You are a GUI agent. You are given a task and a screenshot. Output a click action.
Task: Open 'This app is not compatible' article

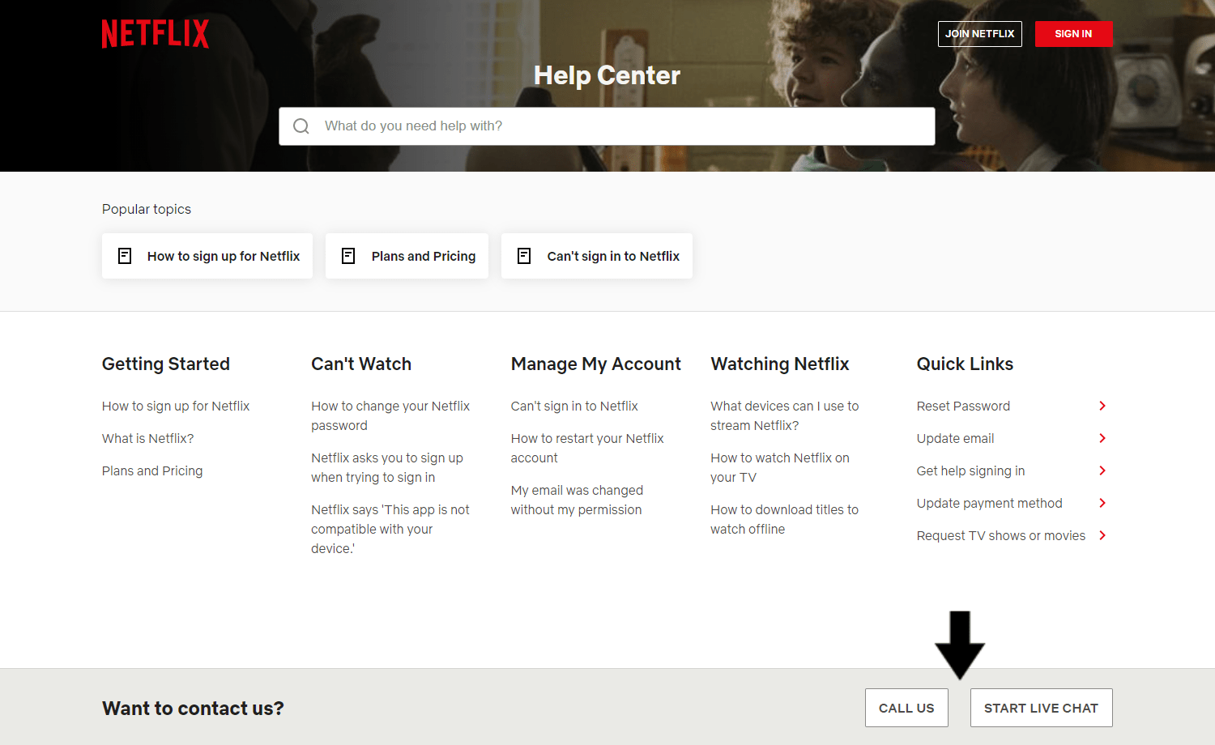(x=390, y=529)
